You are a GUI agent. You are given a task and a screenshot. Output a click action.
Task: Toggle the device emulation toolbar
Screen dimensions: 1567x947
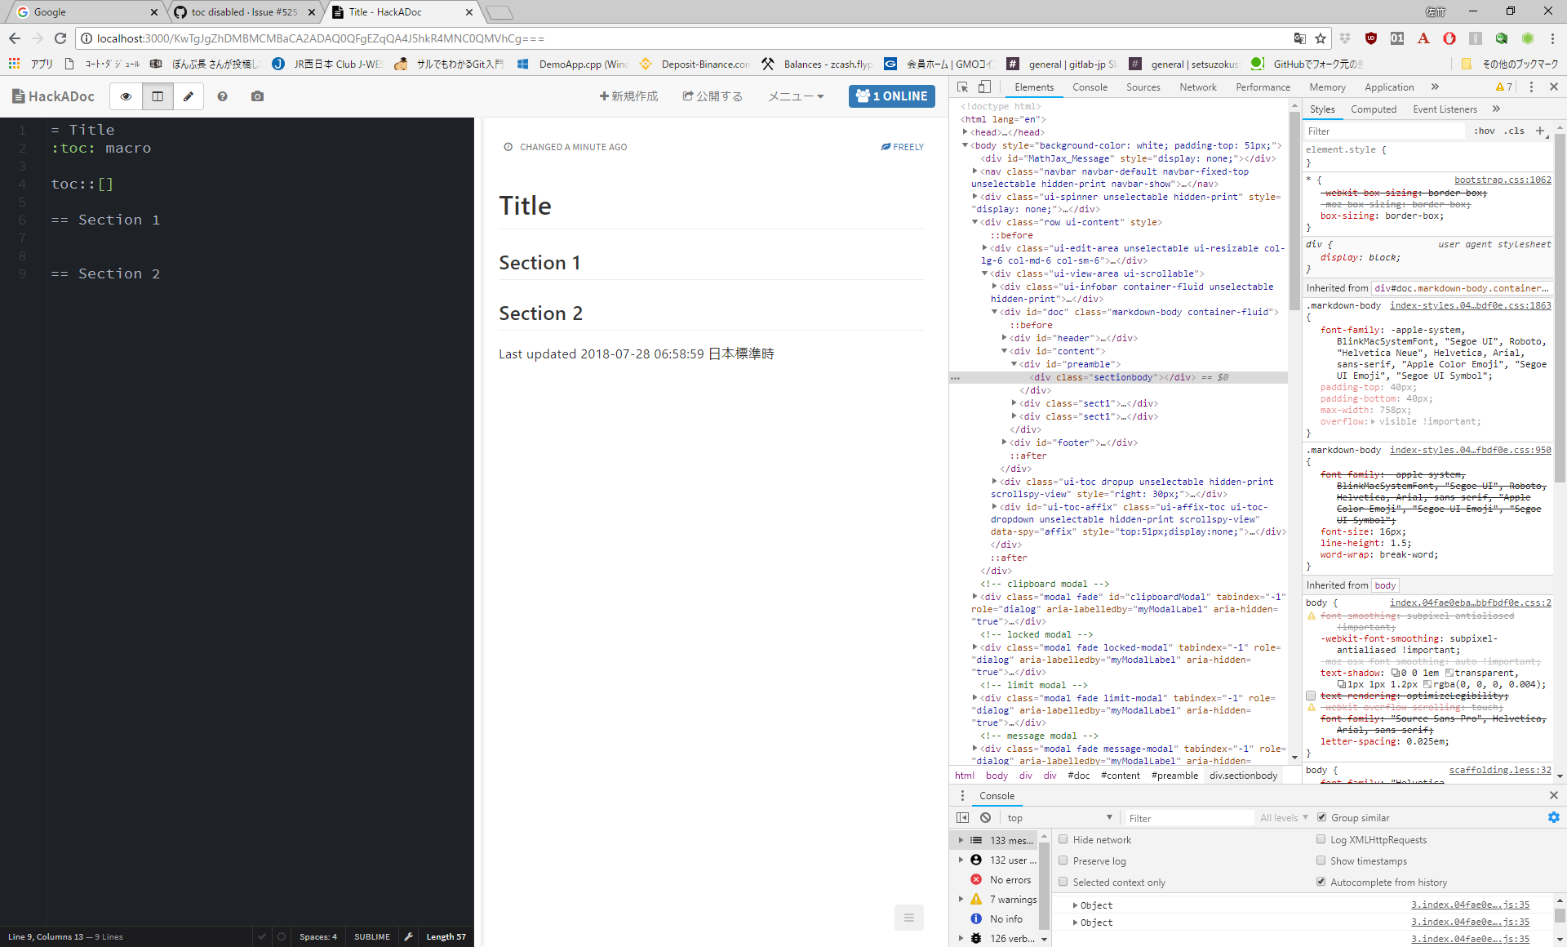(984, 87)
